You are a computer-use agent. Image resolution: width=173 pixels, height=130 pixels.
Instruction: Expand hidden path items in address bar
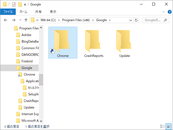click(x=37, y=20)
